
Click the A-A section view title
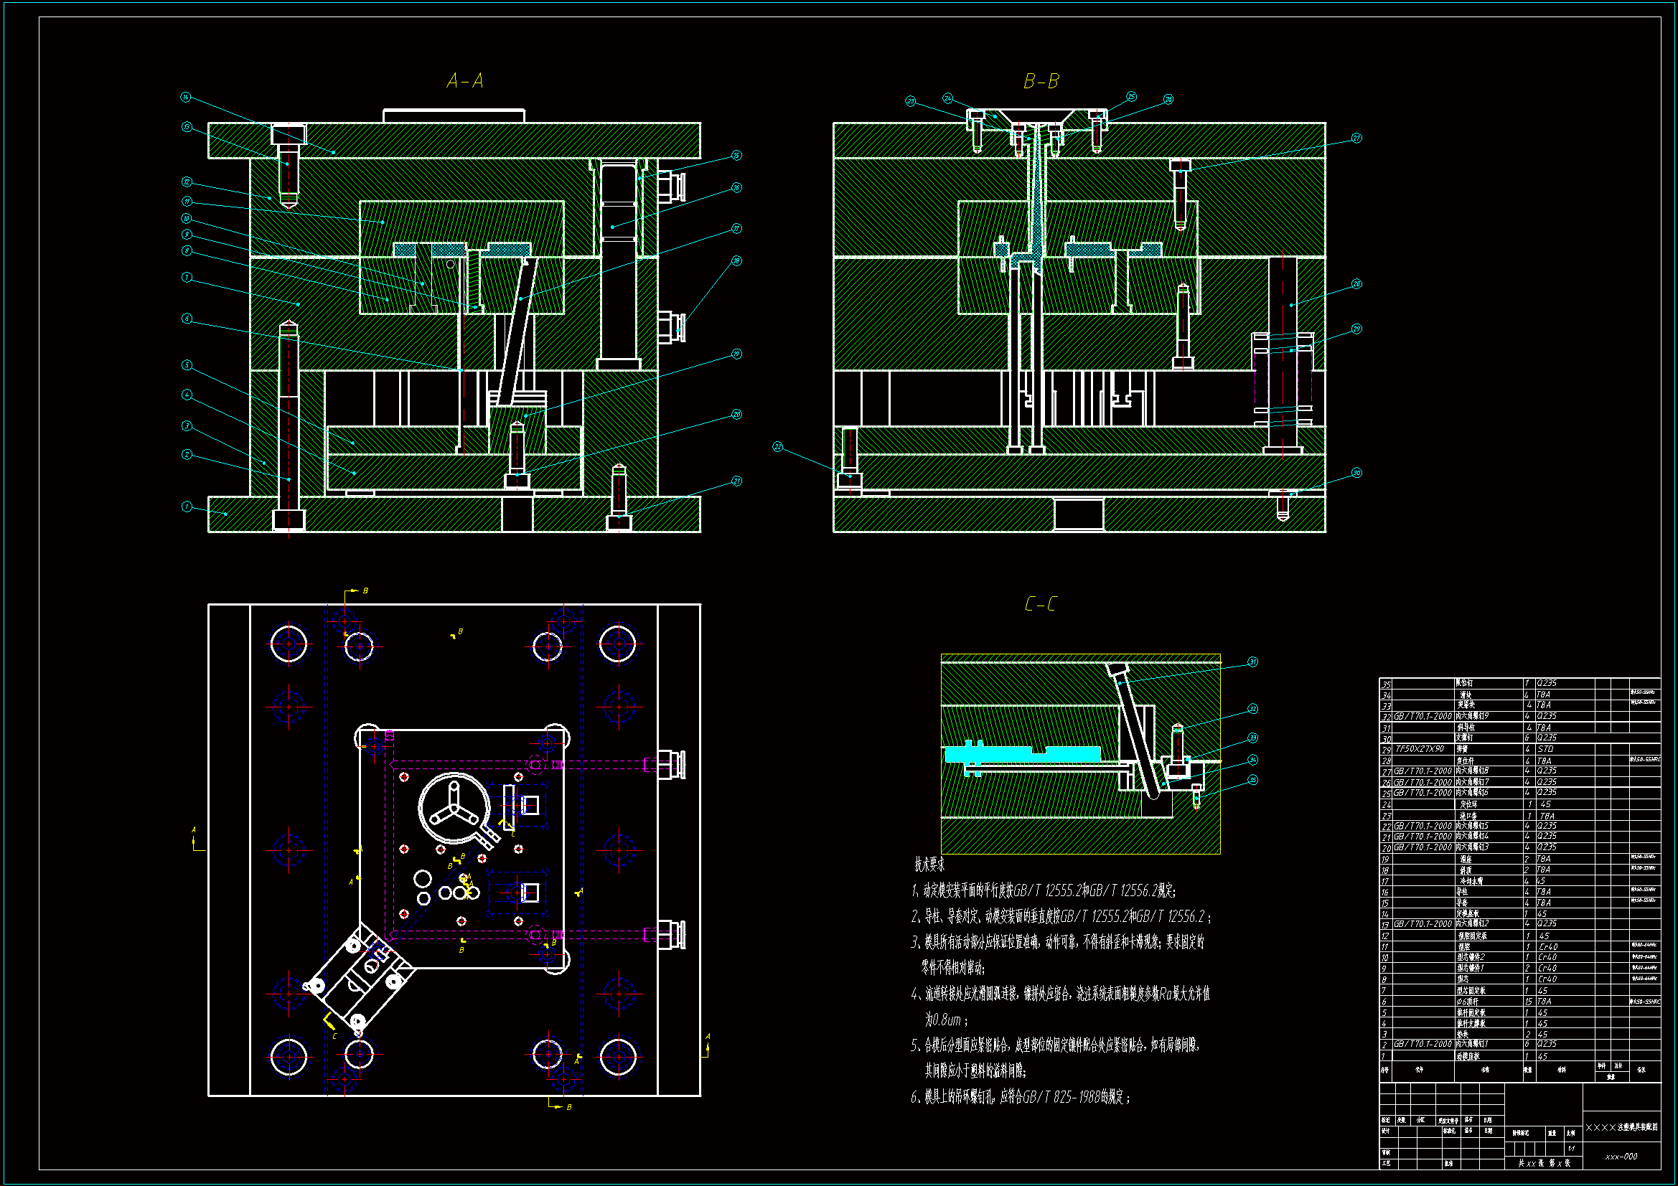[465, 80]
